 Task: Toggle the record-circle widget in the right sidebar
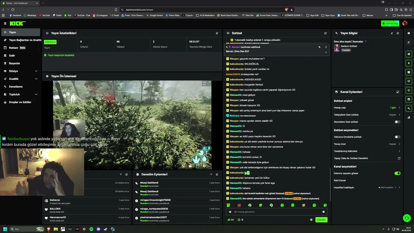coord(409,90)
